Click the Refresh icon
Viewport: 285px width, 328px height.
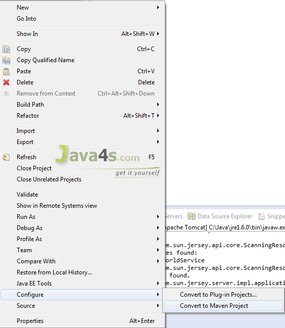coord(6,157)
